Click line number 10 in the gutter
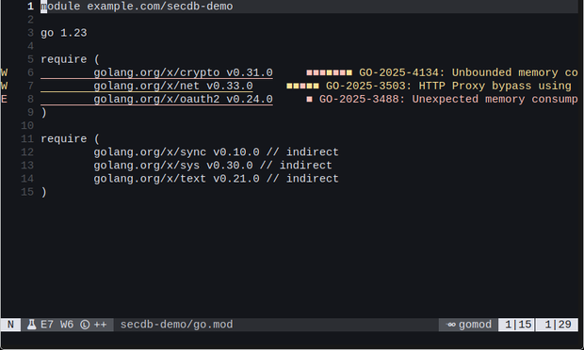584x350 pixels. 27,126
